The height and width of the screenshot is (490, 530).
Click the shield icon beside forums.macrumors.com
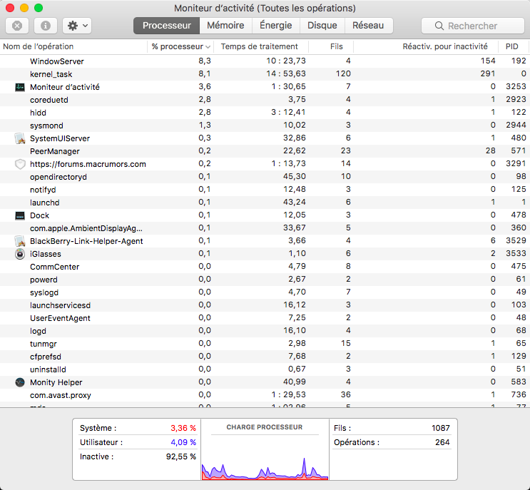pos(20,164)
